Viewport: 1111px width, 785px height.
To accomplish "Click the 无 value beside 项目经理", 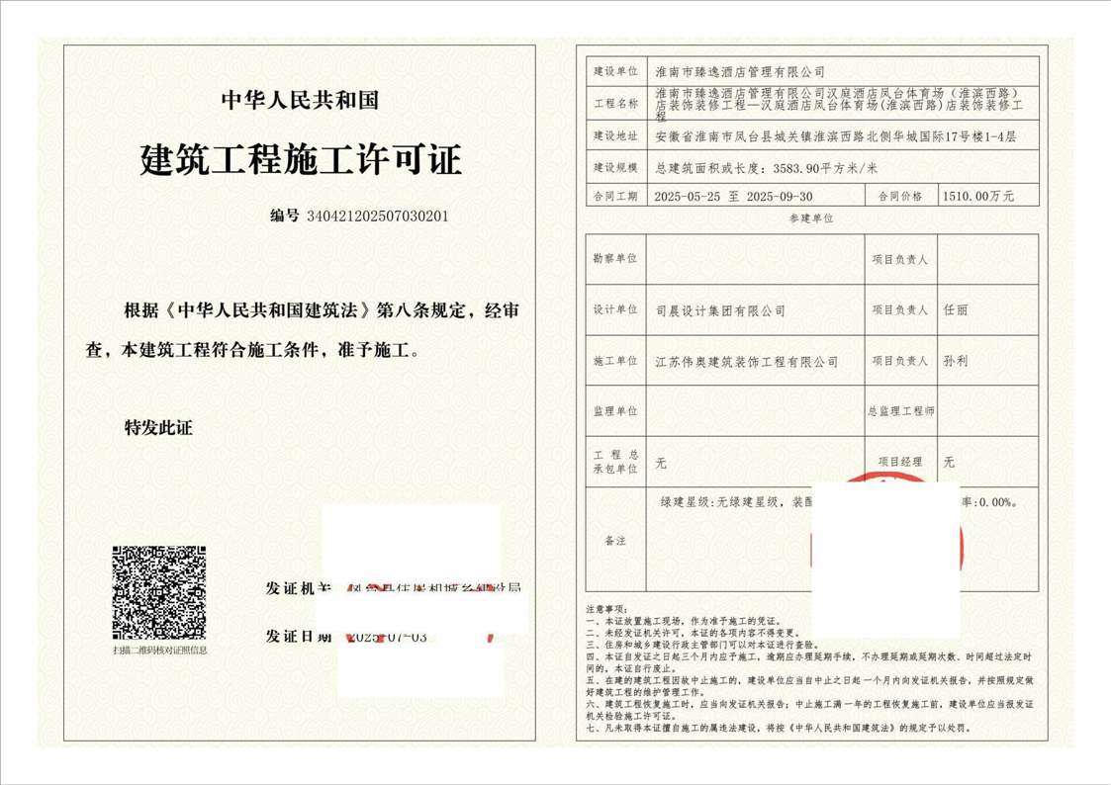I will 949,463.
